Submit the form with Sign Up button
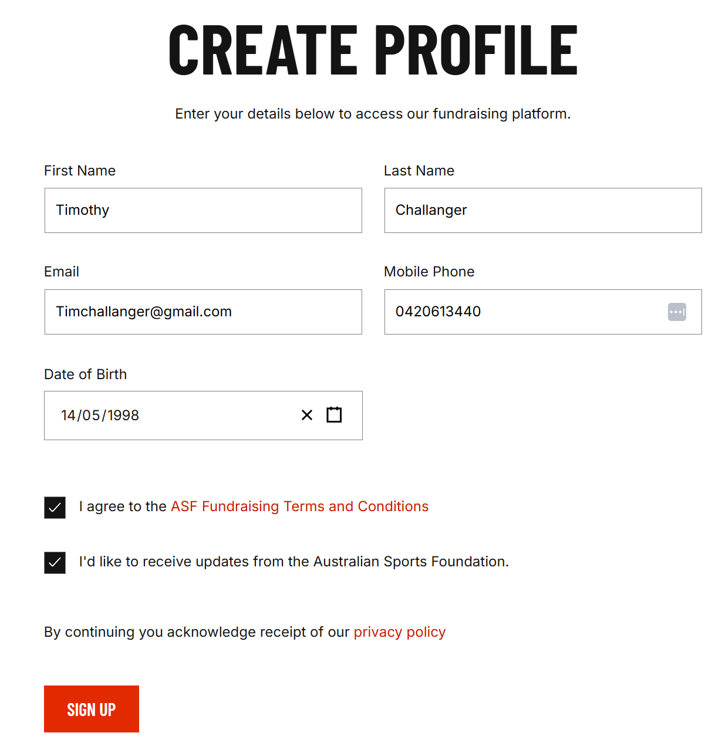Viewport: 722px width, 743px height. point(92,709)
